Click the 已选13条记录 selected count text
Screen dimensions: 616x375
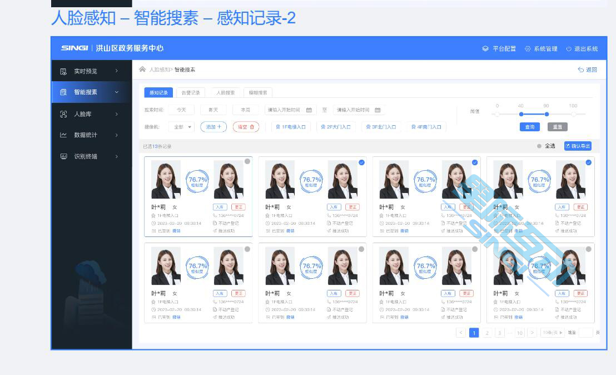(157, 146)
